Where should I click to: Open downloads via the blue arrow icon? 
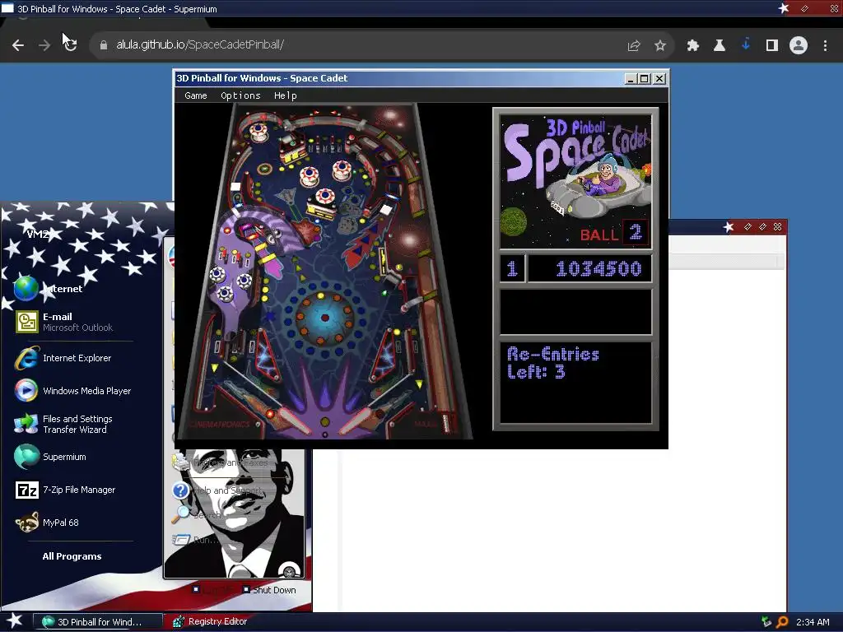pos(746,44)
